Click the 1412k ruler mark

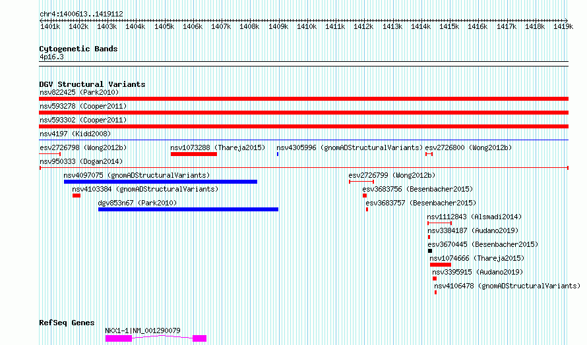363,26
